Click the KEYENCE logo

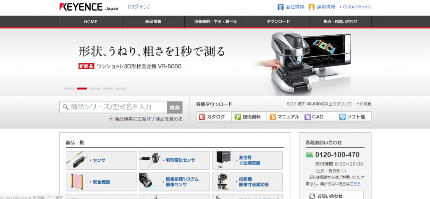pyautogui.click(x=81, y=7)
